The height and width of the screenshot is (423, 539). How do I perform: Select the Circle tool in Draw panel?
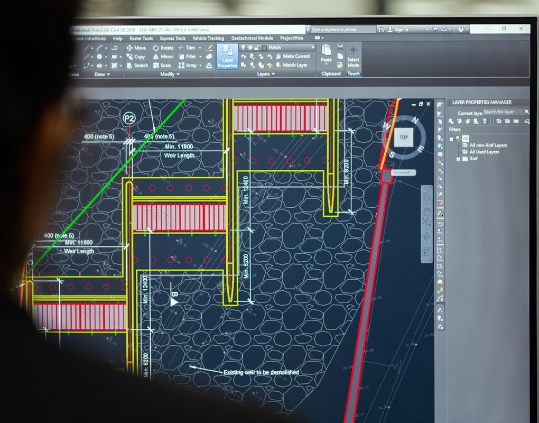pos(99,57)
